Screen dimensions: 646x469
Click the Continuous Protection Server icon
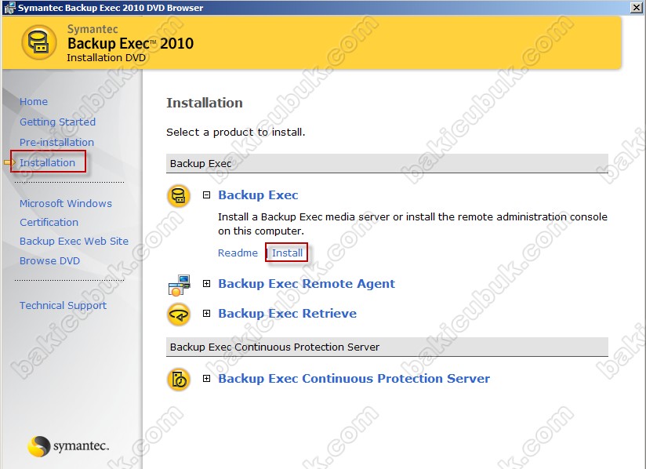pos(179,379)
